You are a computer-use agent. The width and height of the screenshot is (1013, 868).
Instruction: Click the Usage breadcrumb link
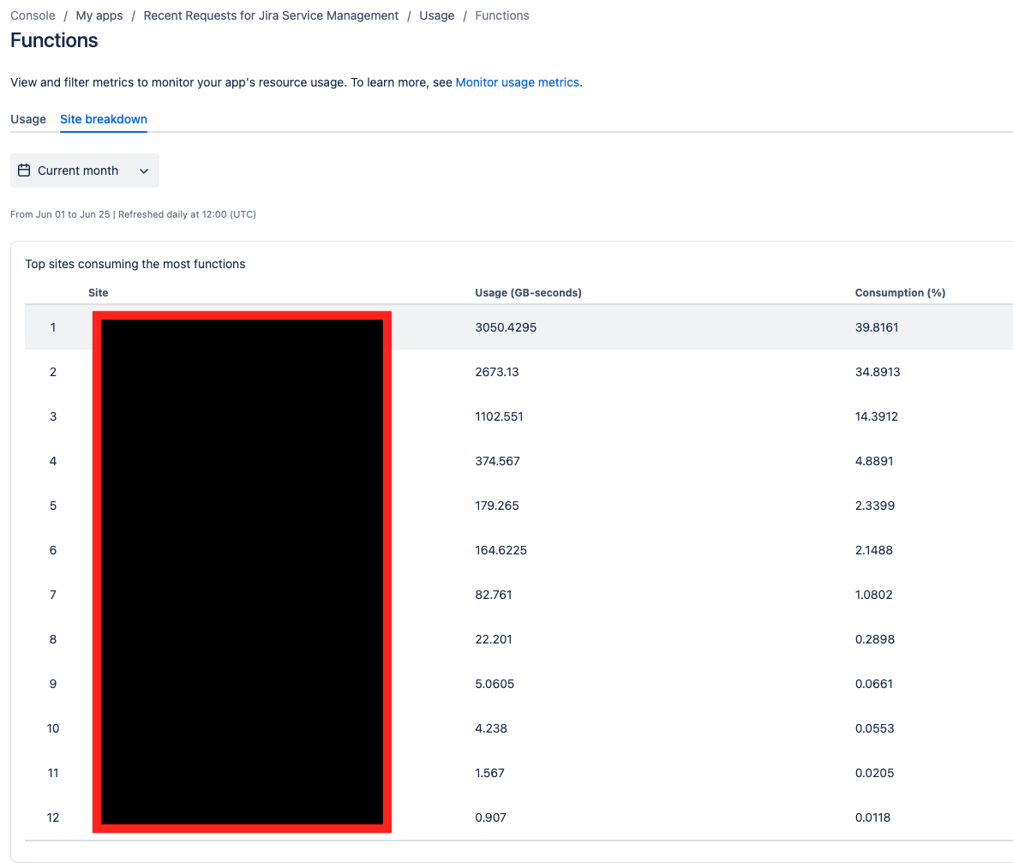437,15
